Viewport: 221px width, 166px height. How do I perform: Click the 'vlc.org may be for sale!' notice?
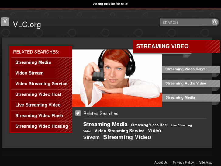coord(111,4)
